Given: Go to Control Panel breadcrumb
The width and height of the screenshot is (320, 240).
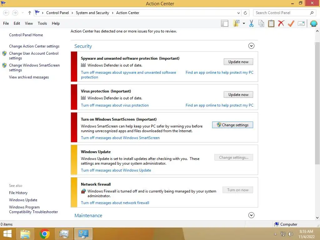Looking at the screenshot, I should (57, 13).
